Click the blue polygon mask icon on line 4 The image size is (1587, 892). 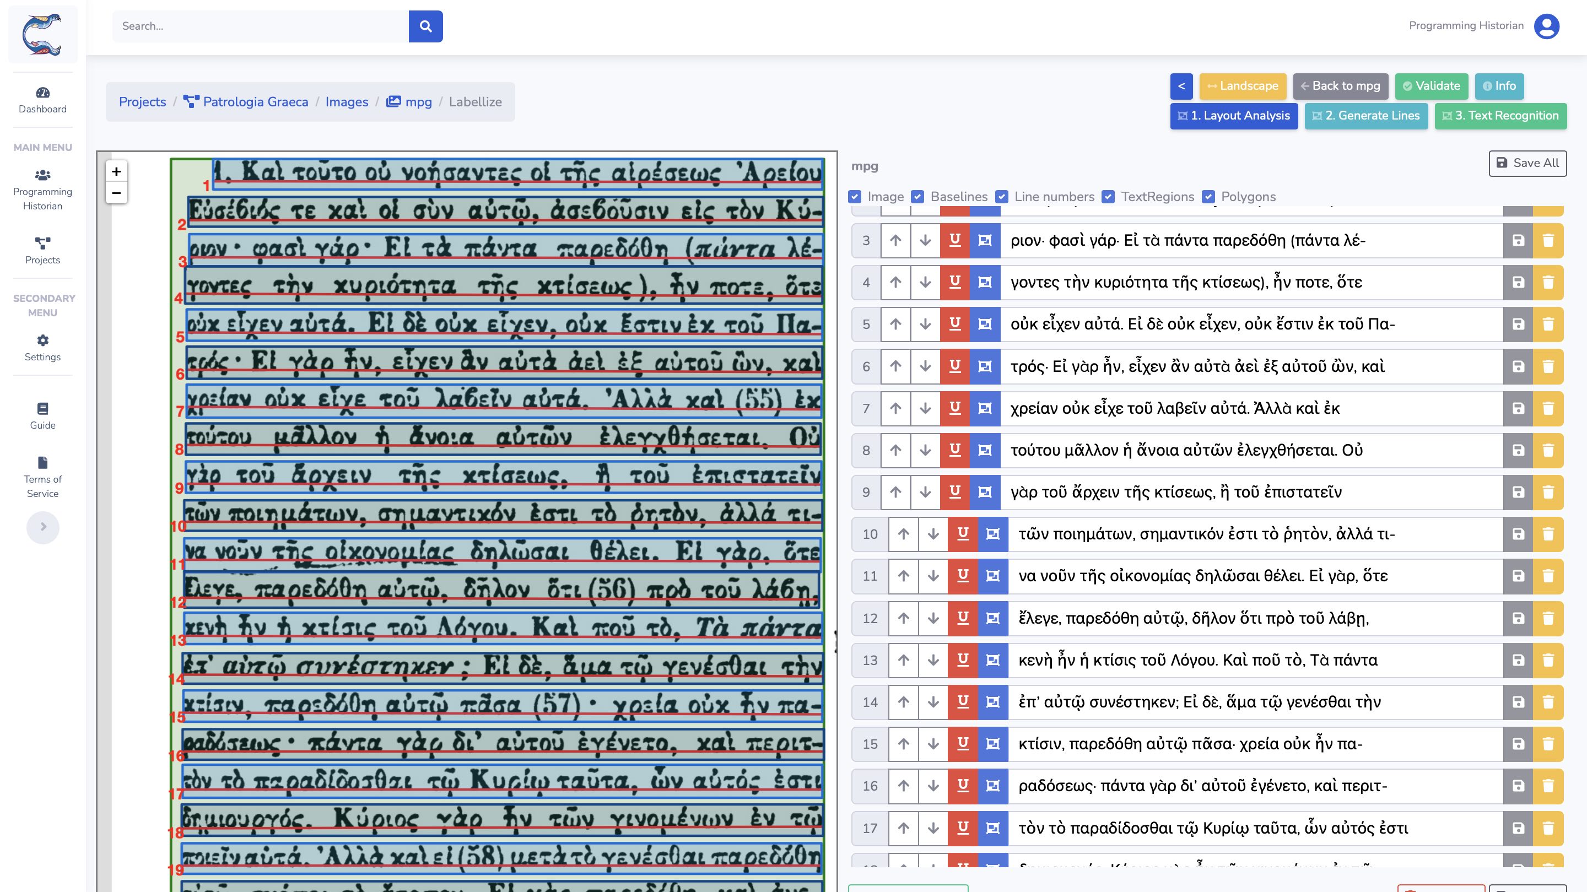tap(984, 282)
